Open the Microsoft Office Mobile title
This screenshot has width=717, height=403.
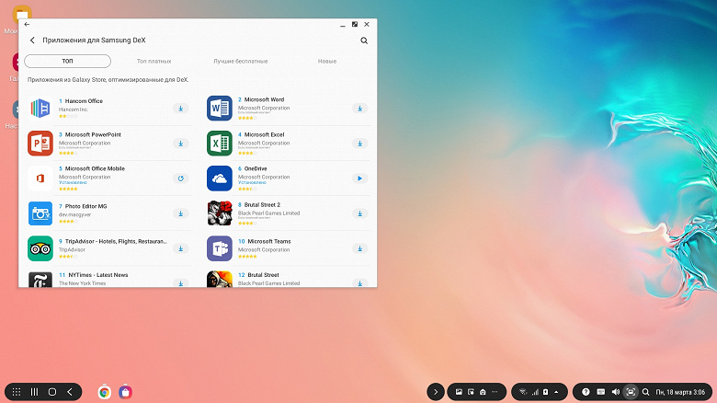coord(95,168)
